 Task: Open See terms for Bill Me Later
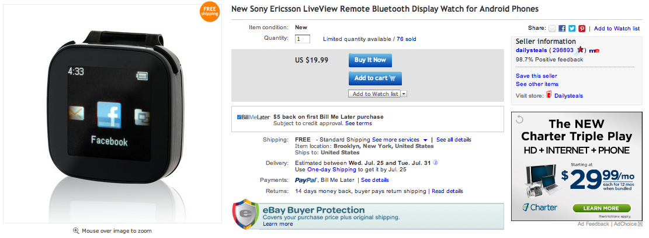[358, 123]
